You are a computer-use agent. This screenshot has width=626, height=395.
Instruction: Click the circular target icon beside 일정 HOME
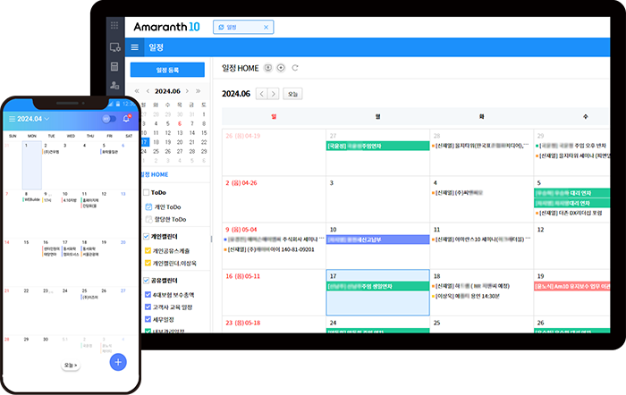[281, 68]
